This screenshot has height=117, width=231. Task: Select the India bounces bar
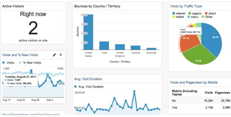[x=104, y=46]
